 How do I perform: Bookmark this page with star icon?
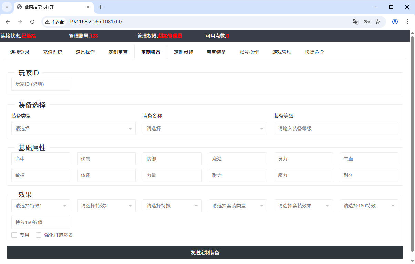tap(378, 22)
